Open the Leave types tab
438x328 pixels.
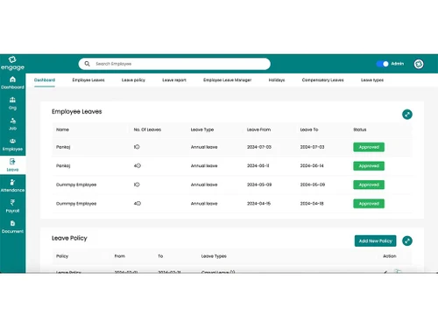coord(372,80)
